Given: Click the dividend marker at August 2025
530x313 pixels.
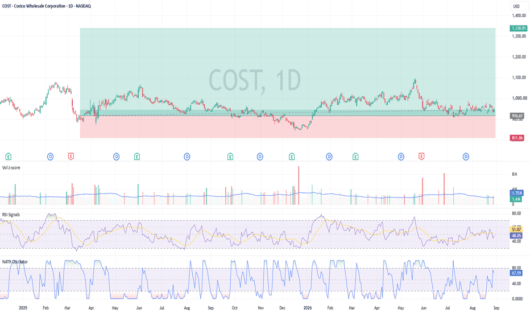Looking at the screenshot, I should coord(187,156).
